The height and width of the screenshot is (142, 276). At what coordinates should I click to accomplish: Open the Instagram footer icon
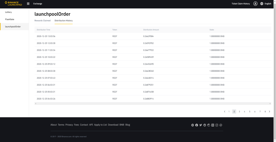click(x=217, y=125)
